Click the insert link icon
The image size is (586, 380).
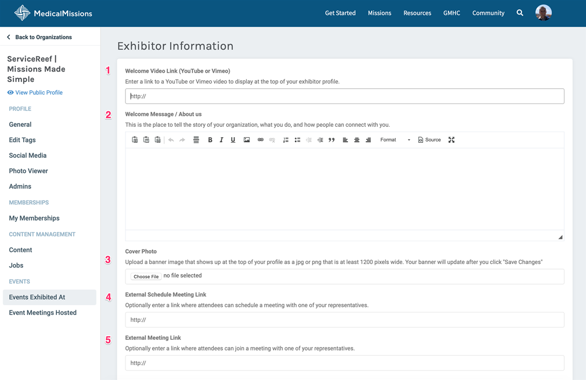click(260, 140)
